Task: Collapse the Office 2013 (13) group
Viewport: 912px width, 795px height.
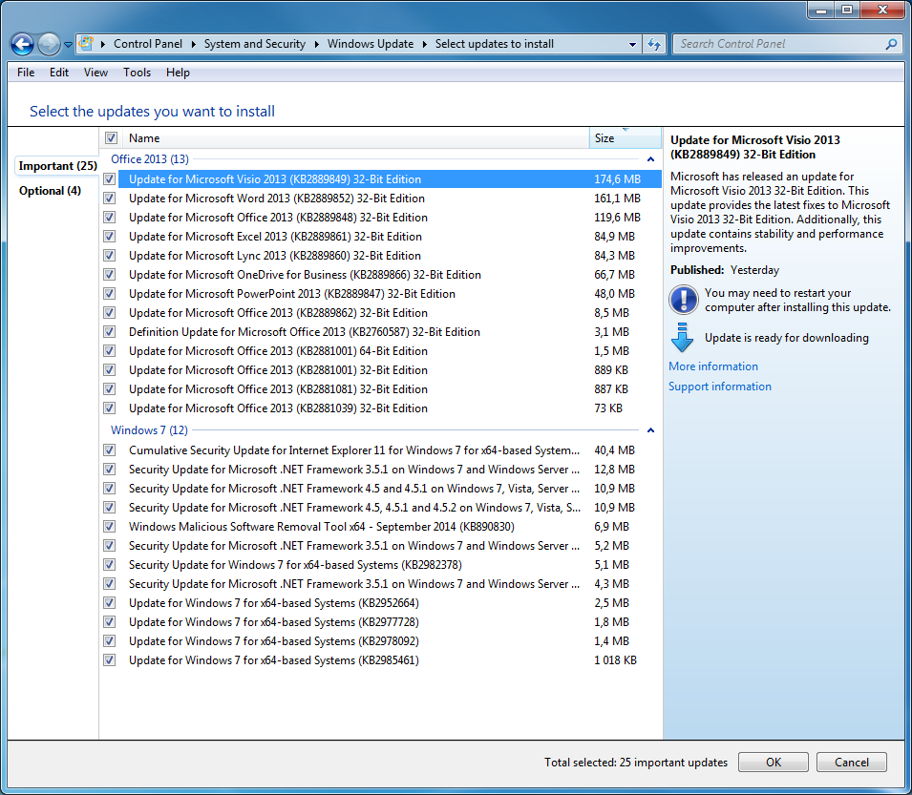Action: click(651, 159)
